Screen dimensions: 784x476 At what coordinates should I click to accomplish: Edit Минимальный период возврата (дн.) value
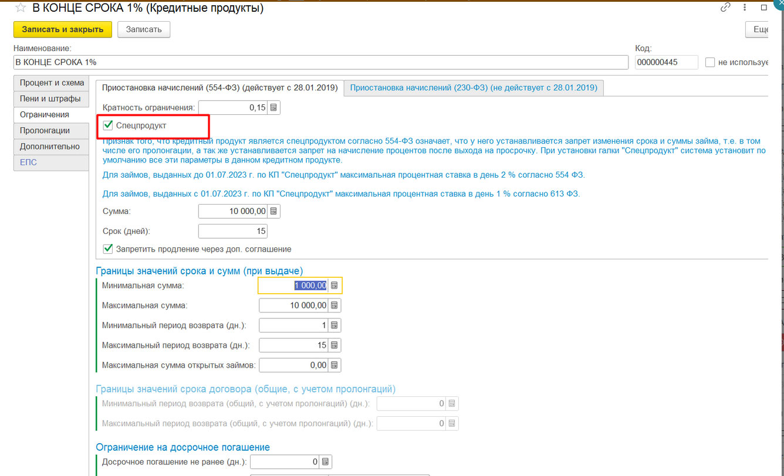click(x=293, y=325)
